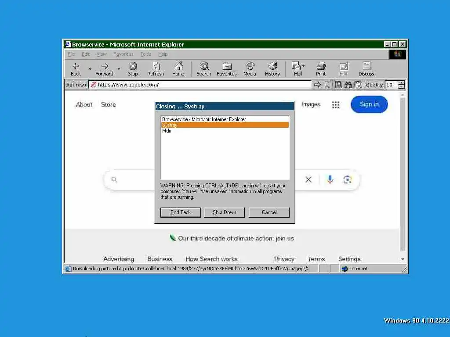Open the Terms footer link
The image size is (450, 337).
[x=316, y=259]
